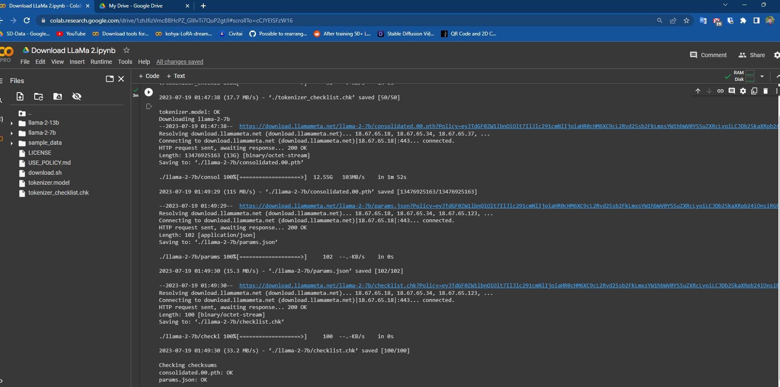
Task: Open the View menu
Action: pos(57,62)
